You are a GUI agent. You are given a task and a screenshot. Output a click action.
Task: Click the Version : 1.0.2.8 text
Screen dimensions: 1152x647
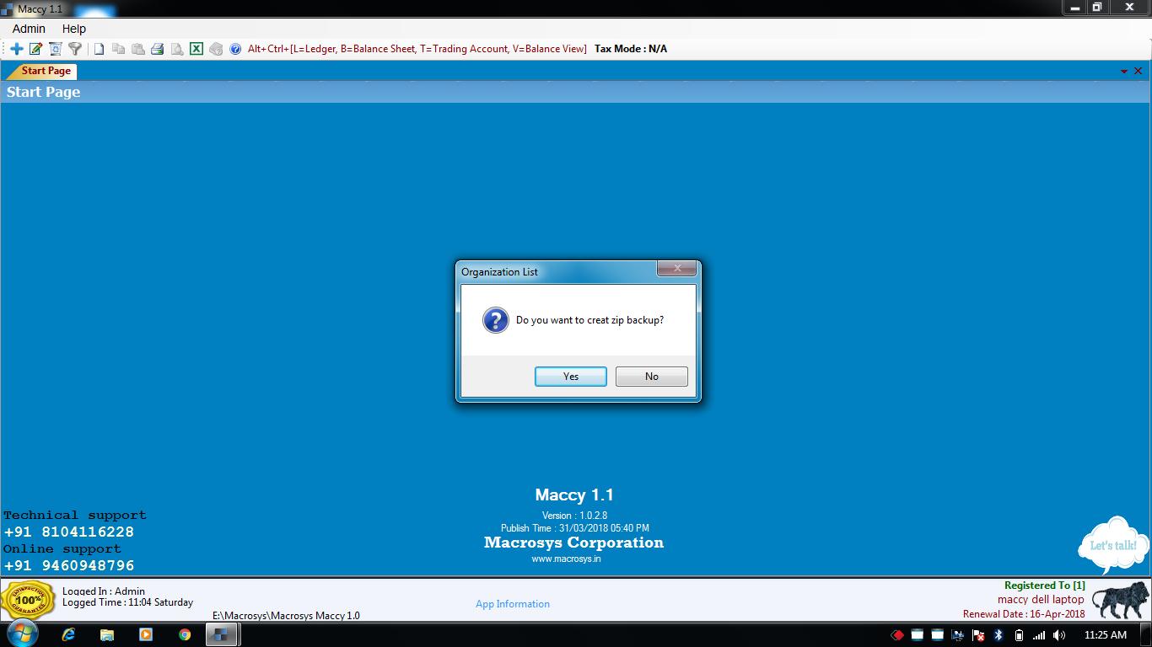(x=574, y=516)
